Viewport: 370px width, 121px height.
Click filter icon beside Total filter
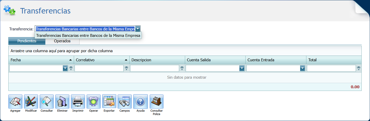(359, 68)
